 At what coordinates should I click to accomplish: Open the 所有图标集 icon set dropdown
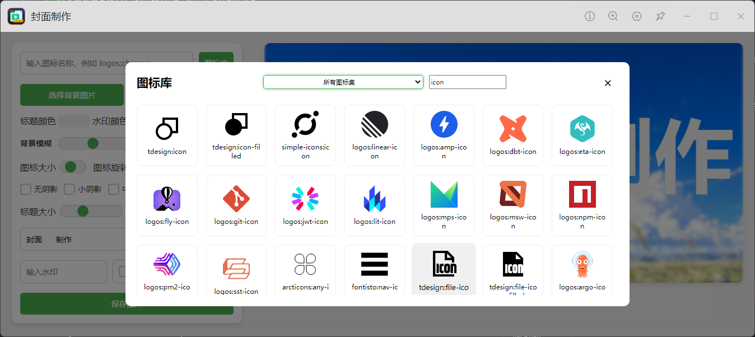pyautogui.click(x=343, y=82)
